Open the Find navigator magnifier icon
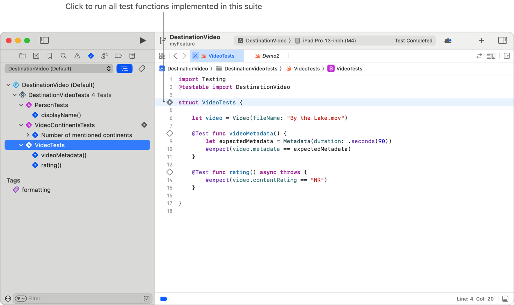 63,56
